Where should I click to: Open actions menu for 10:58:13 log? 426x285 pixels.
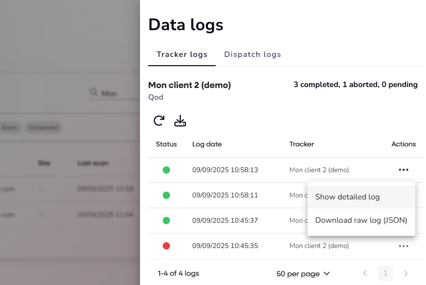pos(403,170)
